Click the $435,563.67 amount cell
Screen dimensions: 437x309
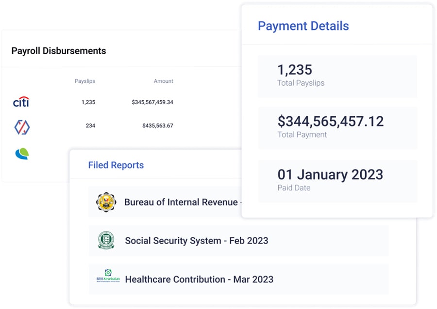[x=158, y=125]
